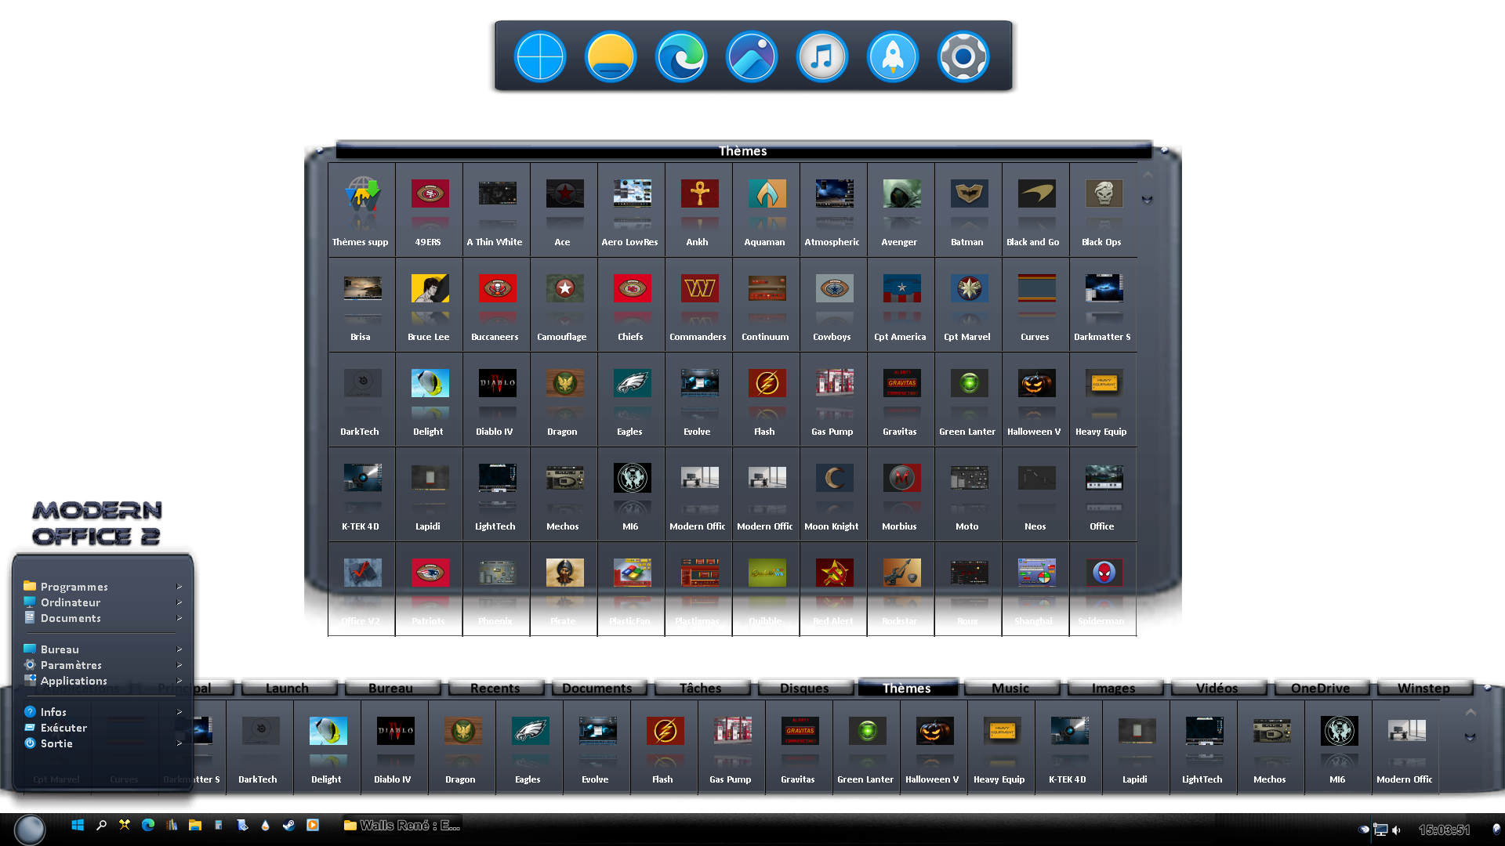This screenshot has height=846, width=1505.
Task: Click Sortie menu entry
Action: click(x=56, y=743)
